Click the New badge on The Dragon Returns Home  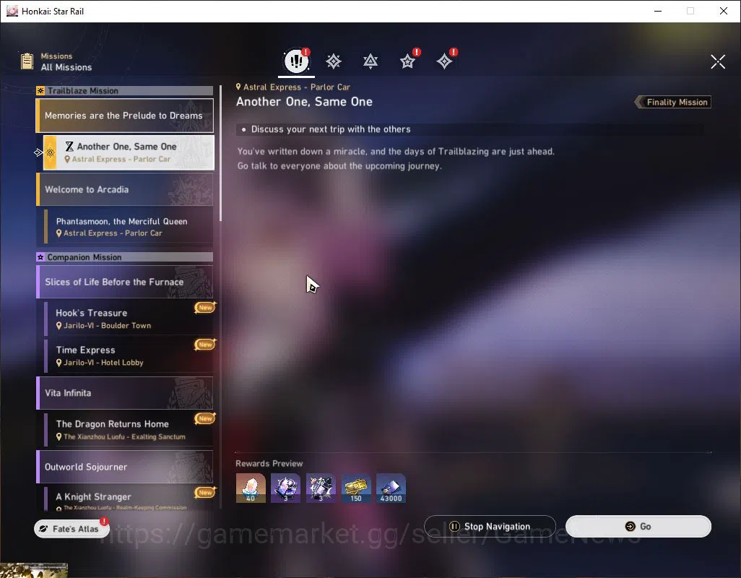(205, 418)
